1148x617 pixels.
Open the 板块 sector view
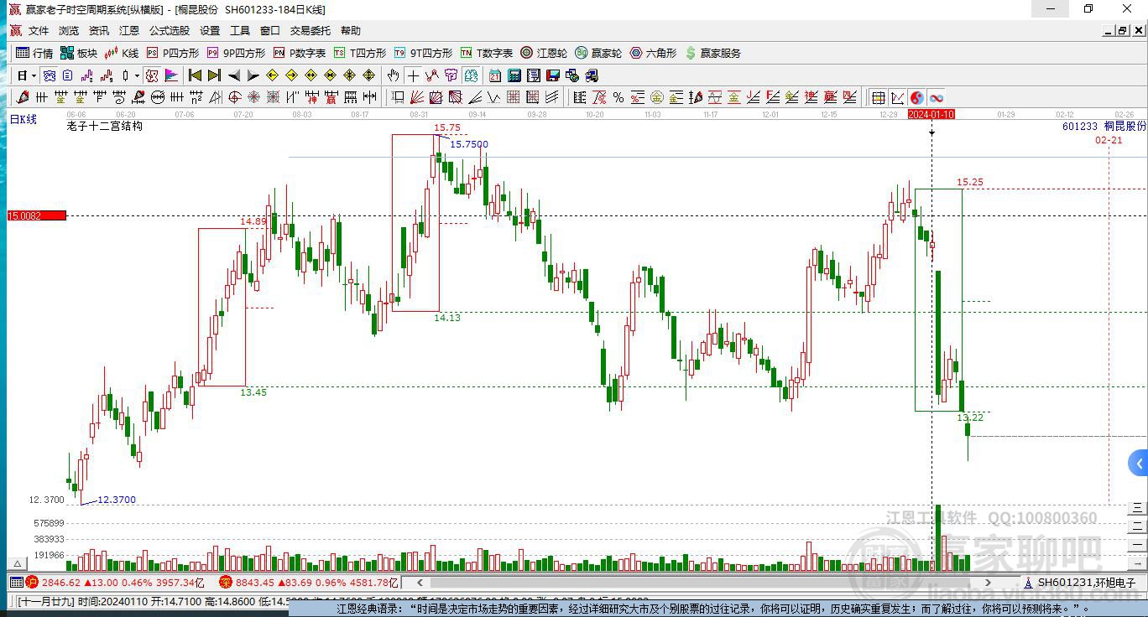click(79, 53)
